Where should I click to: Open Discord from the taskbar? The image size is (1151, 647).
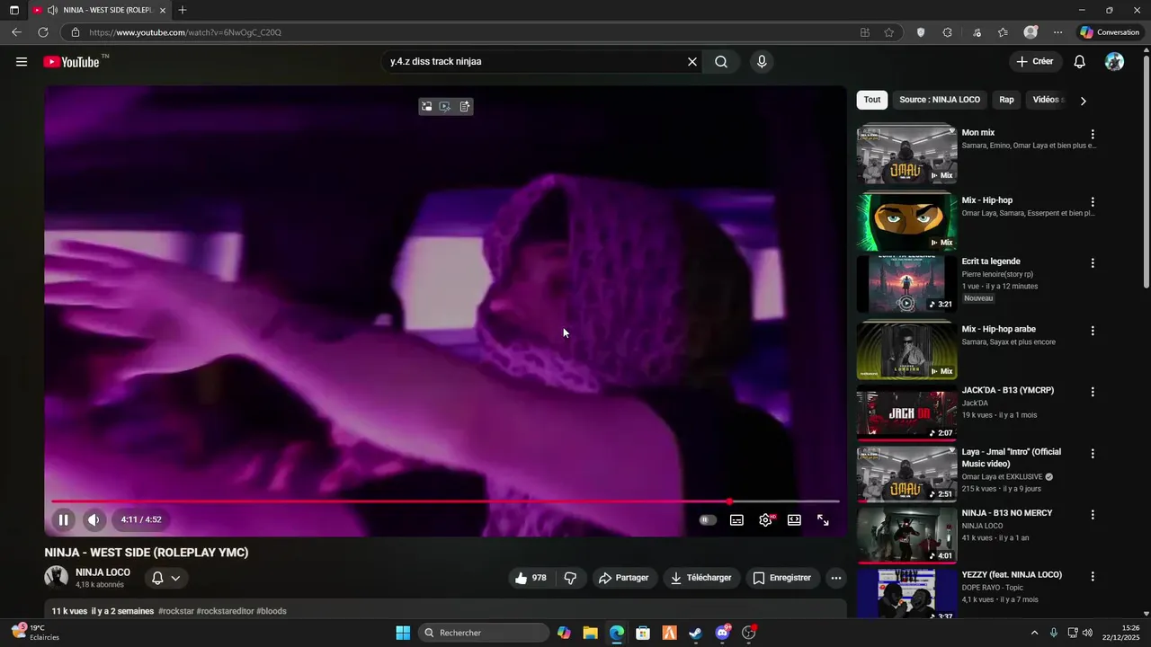click(723, 633)
